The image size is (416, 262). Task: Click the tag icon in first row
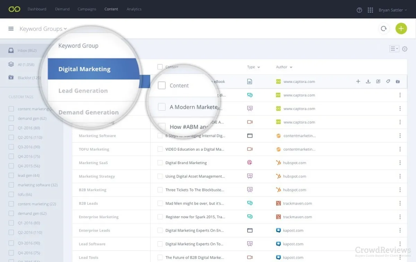(x=388, y=82)
